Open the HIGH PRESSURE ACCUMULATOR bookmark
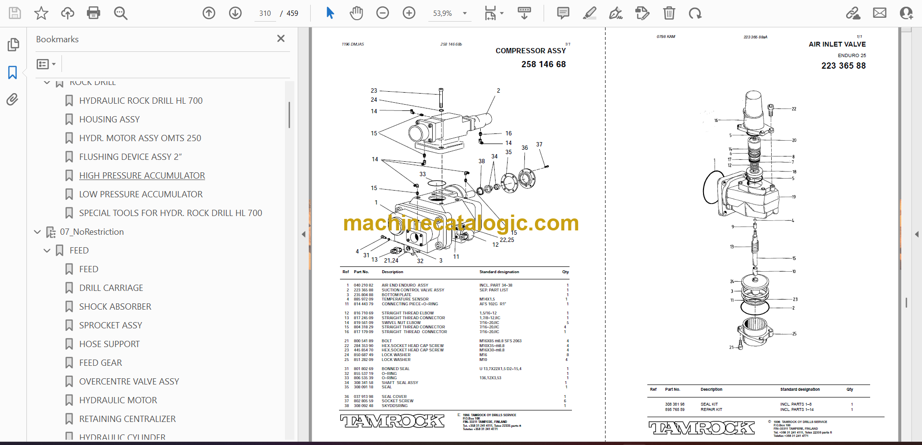 142,176
